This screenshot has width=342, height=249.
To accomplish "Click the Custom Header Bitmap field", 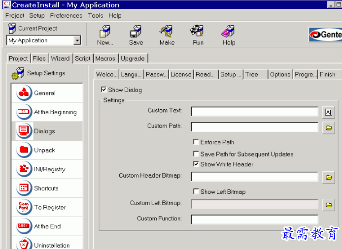I will pos(255,177).
